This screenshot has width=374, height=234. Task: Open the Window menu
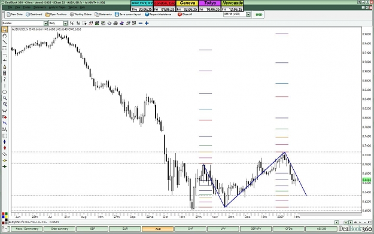tap(73, 7)
